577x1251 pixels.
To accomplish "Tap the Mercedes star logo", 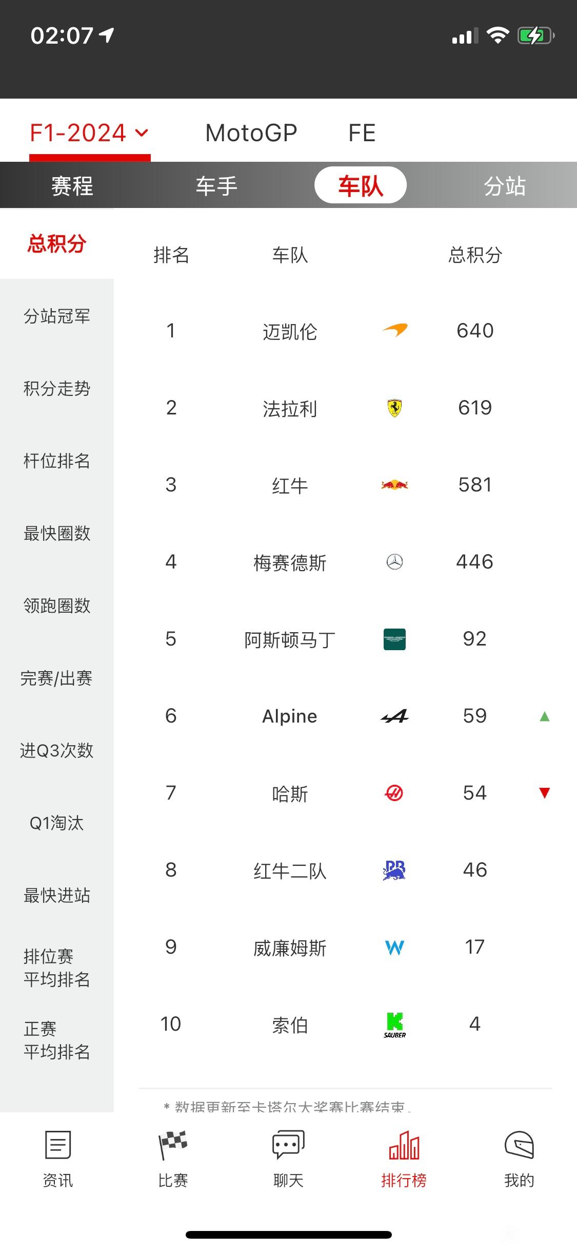I will coord(394,562).
